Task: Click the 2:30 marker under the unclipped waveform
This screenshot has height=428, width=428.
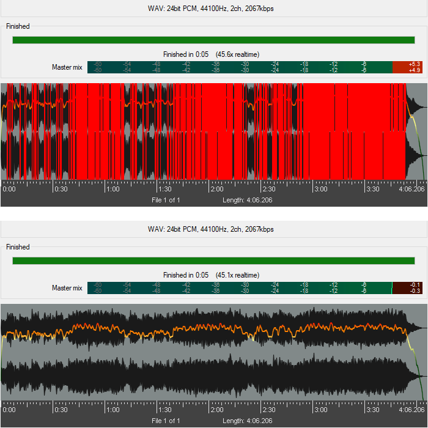Action: point(269,410)
